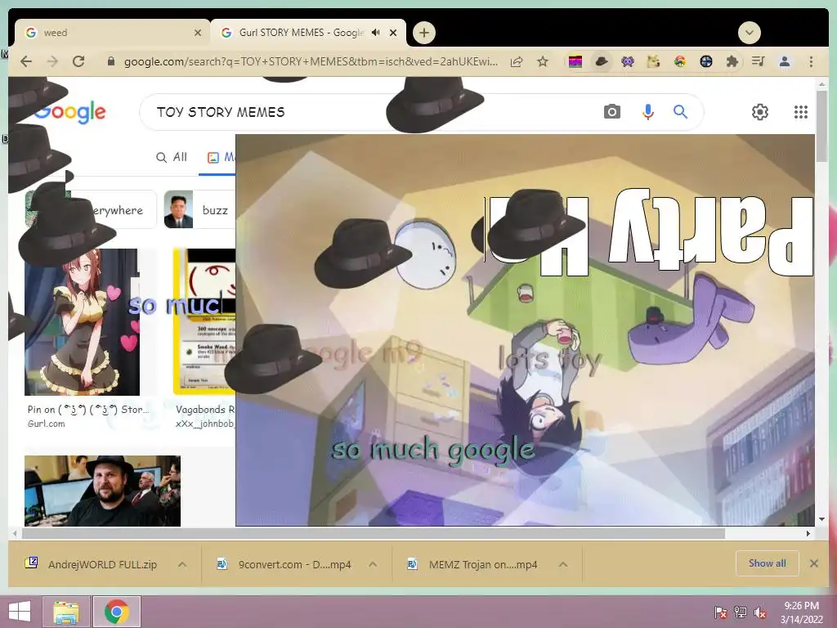837x628 pixels.
Task: Click the scroll-down arrow
Action: click(821, 519)
